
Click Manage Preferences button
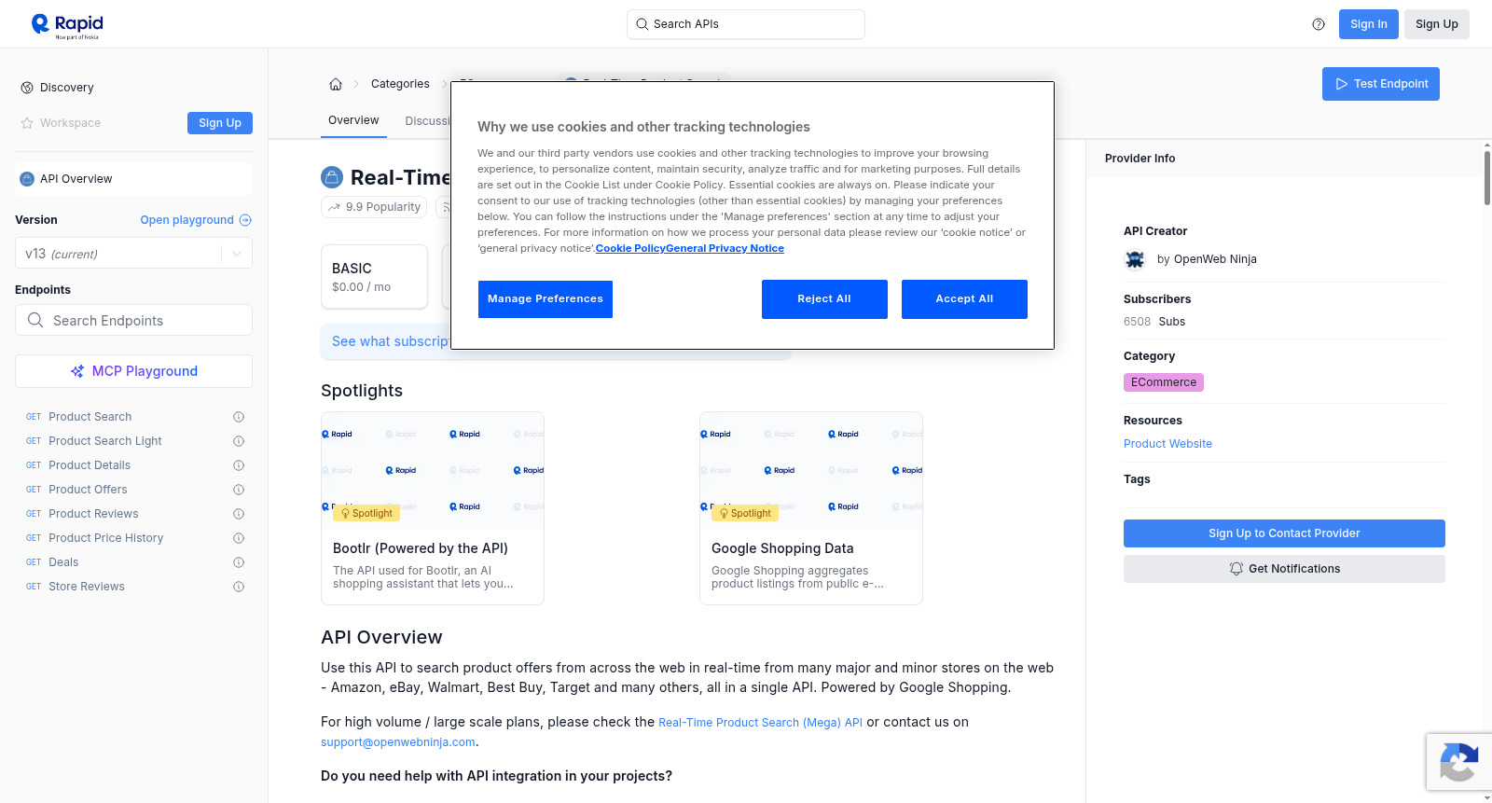coord(546,299)
